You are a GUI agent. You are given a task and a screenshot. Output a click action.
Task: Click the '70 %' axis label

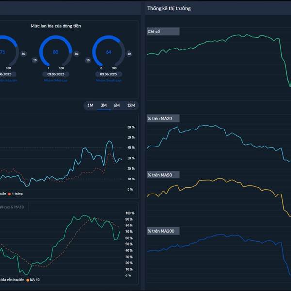pyautogui.click(x=129, y=232)
